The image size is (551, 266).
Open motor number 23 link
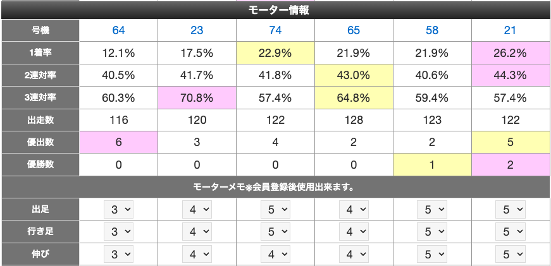(x=196, y=30)
